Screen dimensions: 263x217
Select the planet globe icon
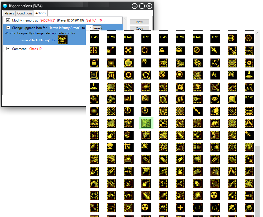pyautogui.click(x=94, y=148)
